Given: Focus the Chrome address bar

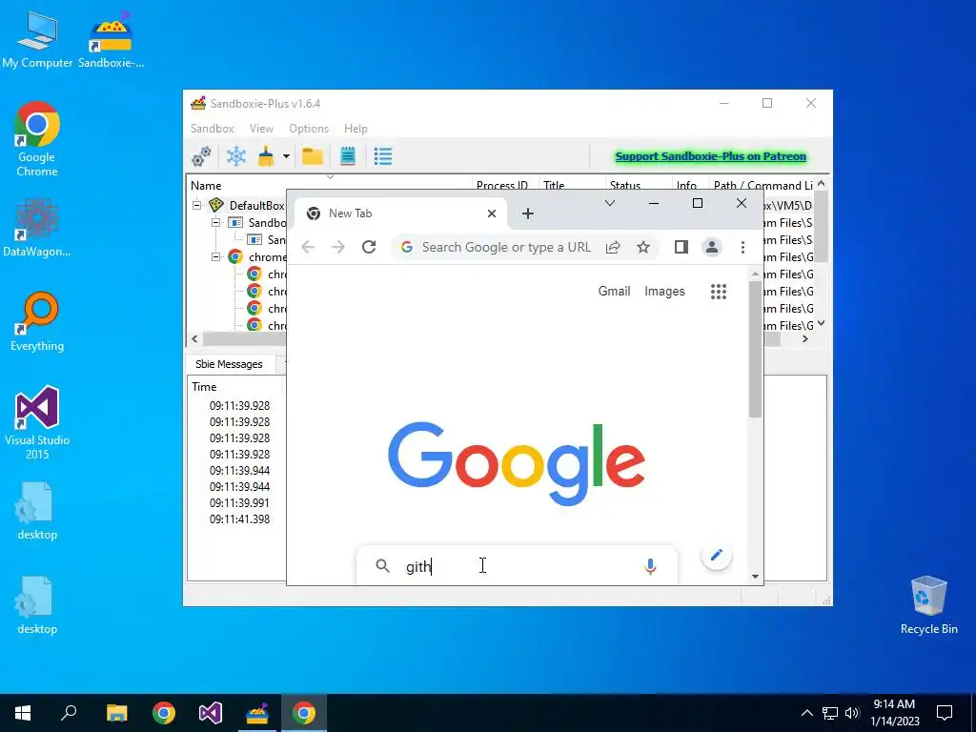Looking at the screenshot, I should click(505, 247).
